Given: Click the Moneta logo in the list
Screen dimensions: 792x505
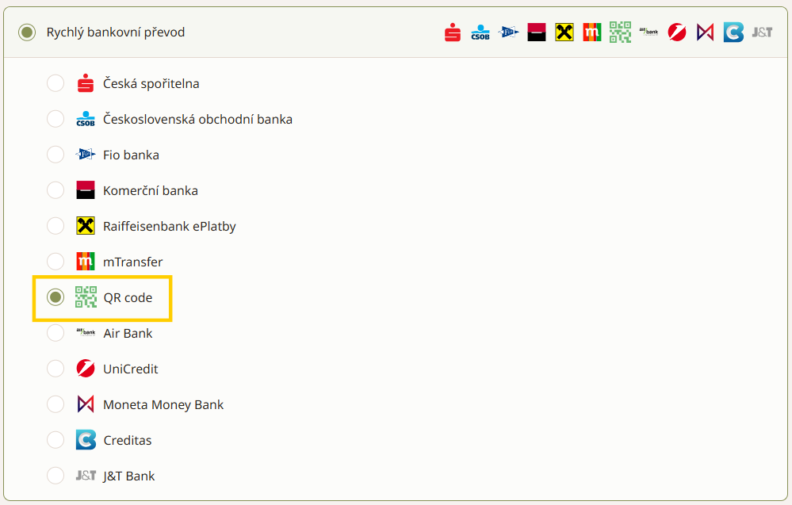Looking at the screenshot, I should click(86, 404).
